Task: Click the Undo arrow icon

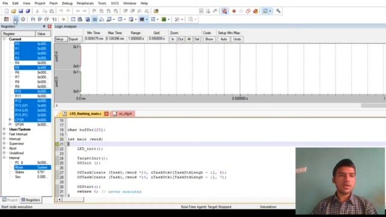Action: 61,11
